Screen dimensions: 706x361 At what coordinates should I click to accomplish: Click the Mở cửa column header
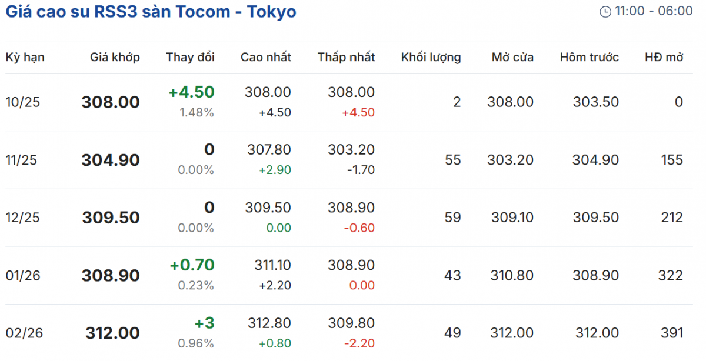click(x=512, y=57)
